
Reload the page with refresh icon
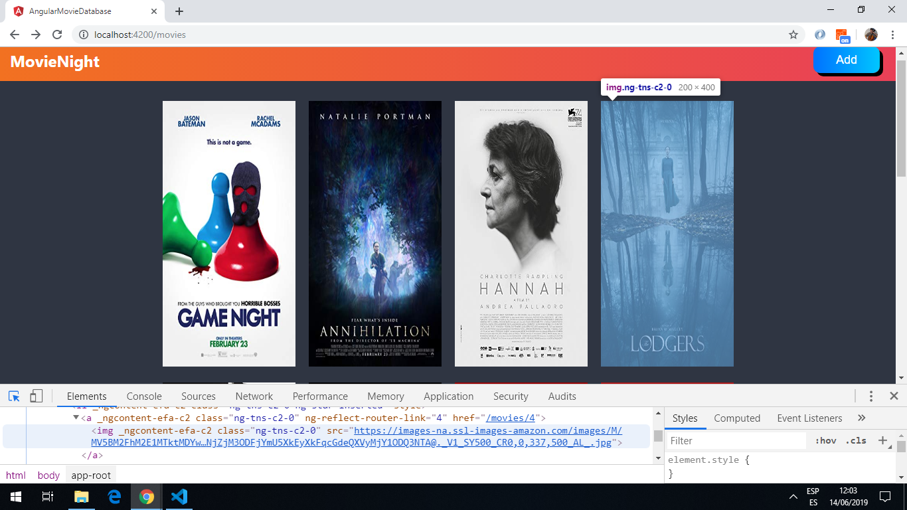click(57, 35)
